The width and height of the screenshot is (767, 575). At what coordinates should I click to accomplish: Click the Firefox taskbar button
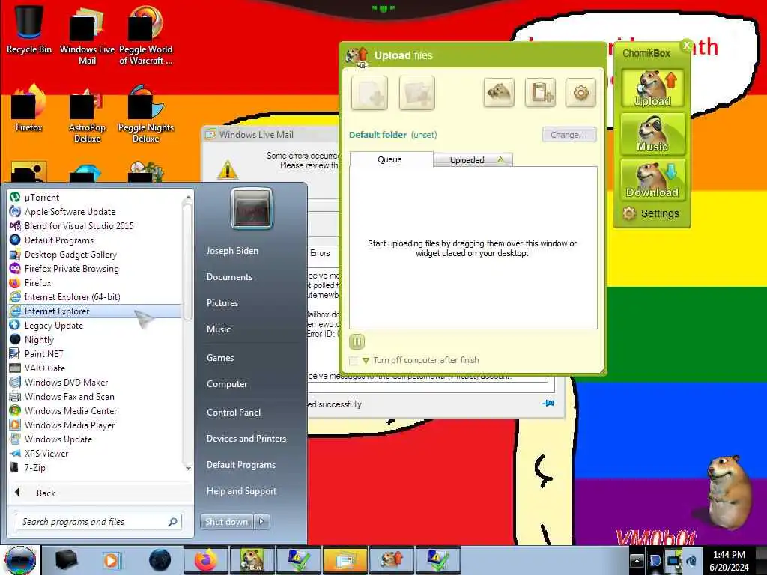point(205,560)
